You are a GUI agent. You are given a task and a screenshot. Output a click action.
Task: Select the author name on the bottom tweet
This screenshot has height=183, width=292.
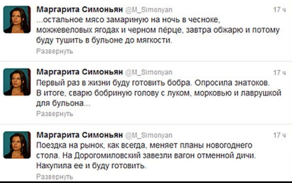click(x=80, y=135)
